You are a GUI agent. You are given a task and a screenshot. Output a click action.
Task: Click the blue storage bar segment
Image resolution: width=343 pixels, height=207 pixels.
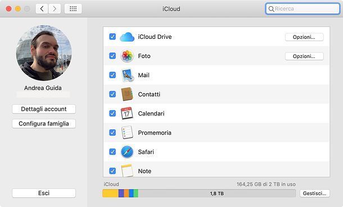(131, 193)
